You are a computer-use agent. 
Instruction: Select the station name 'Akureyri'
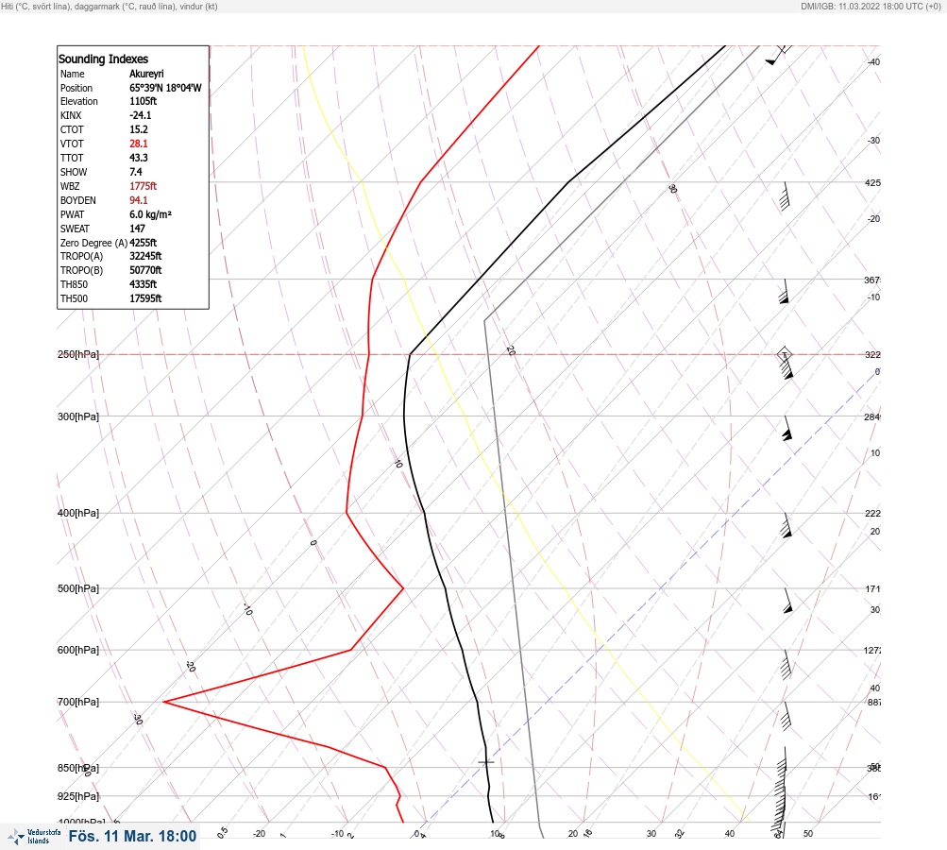146,74
